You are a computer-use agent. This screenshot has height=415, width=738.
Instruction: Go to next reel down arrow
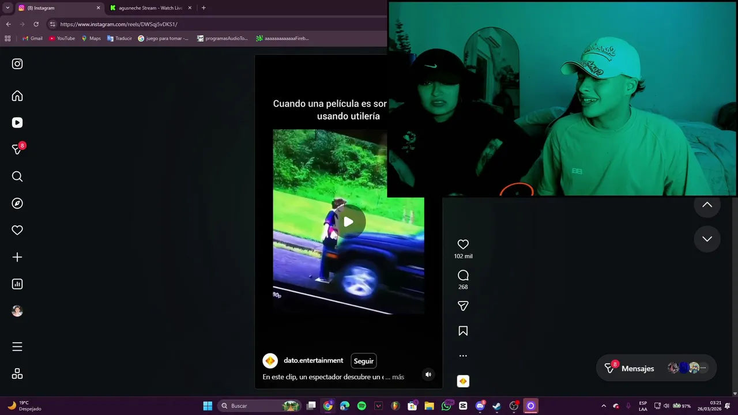point(707,239)
